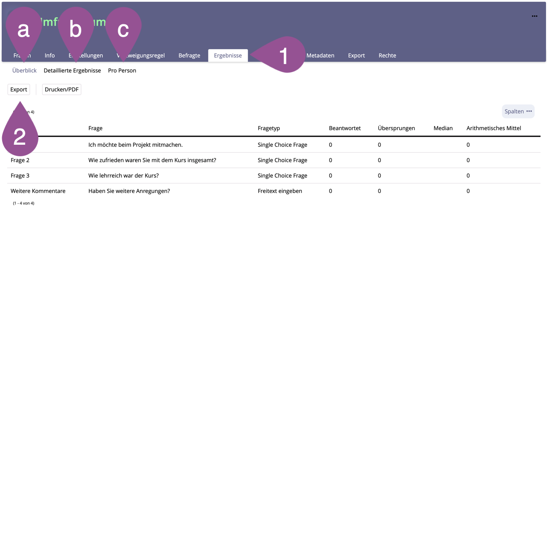Image resolution: width=555 pixels, height=555 pixels.
Task: Select the Frage 2 table row
Action: pyautogui.click(x=20, y=160)
